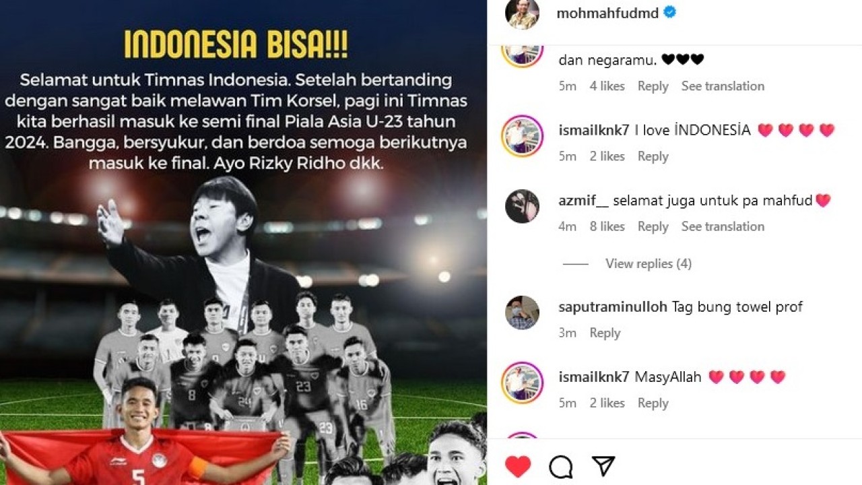
Task: Share the post with paper plane icon
Action: click(x=603, y=466)
